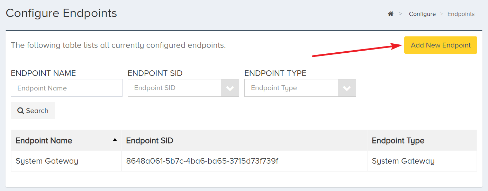Open the Endpoint SID combo box
Viewport: 488px width, 191px height.
[183, 88]
